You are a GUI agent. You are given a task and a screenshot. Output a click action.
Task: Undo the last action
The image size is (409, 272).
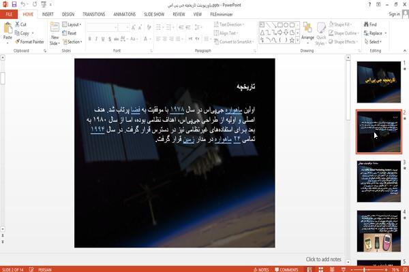coord(23,5)
